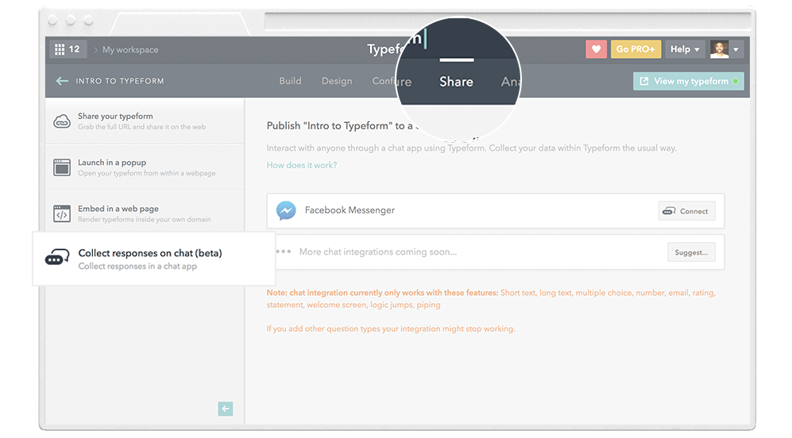
Task: Open the Help dropdown menu
Action: point(685,49)
